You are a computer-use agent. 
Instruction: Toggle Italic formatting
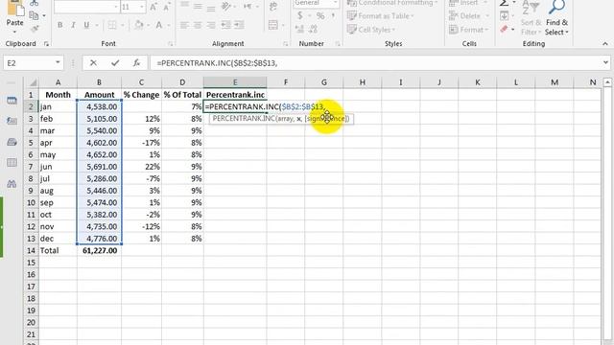[x=73, y=25]
